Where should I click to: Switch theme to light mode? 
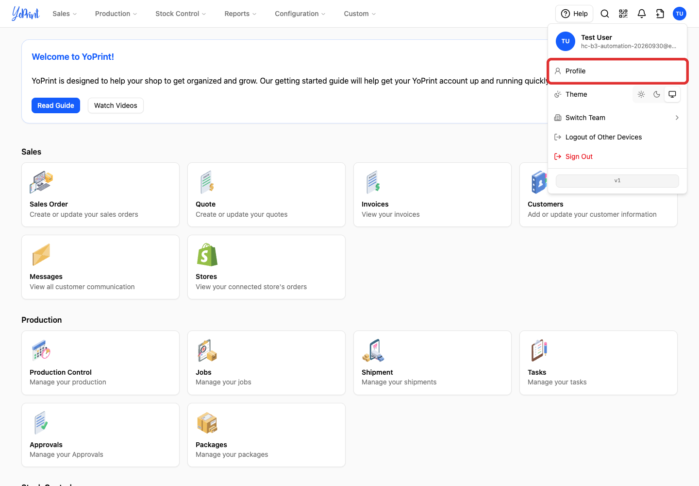click(x=641, y=94)
